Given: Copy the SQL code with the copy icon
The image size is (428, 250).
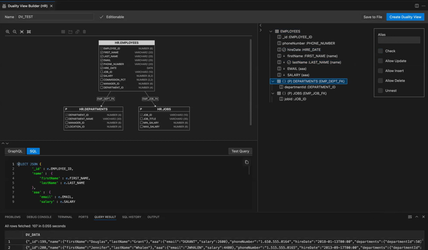Looking at the screenshot, I should [x=247, y=162].
